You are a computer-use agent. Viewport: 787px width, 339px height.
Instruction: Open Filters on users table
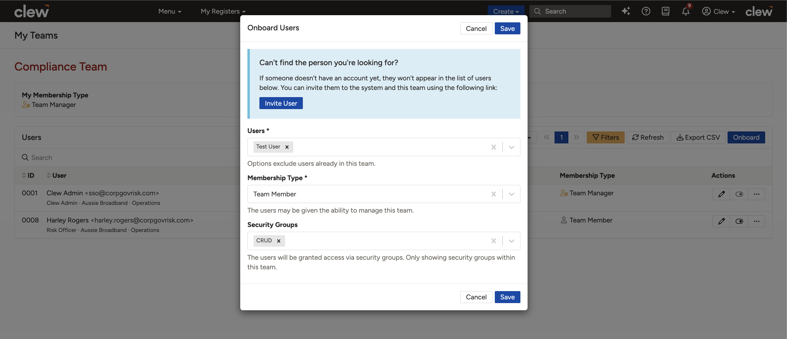[x=605, y=138]
